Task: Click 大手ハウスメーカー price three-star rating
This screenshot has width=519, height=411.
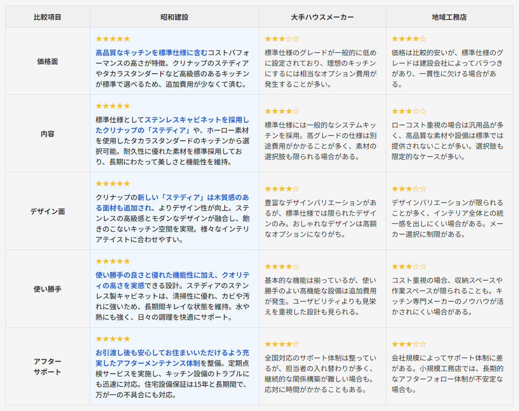Action: [x=282, y=39]
